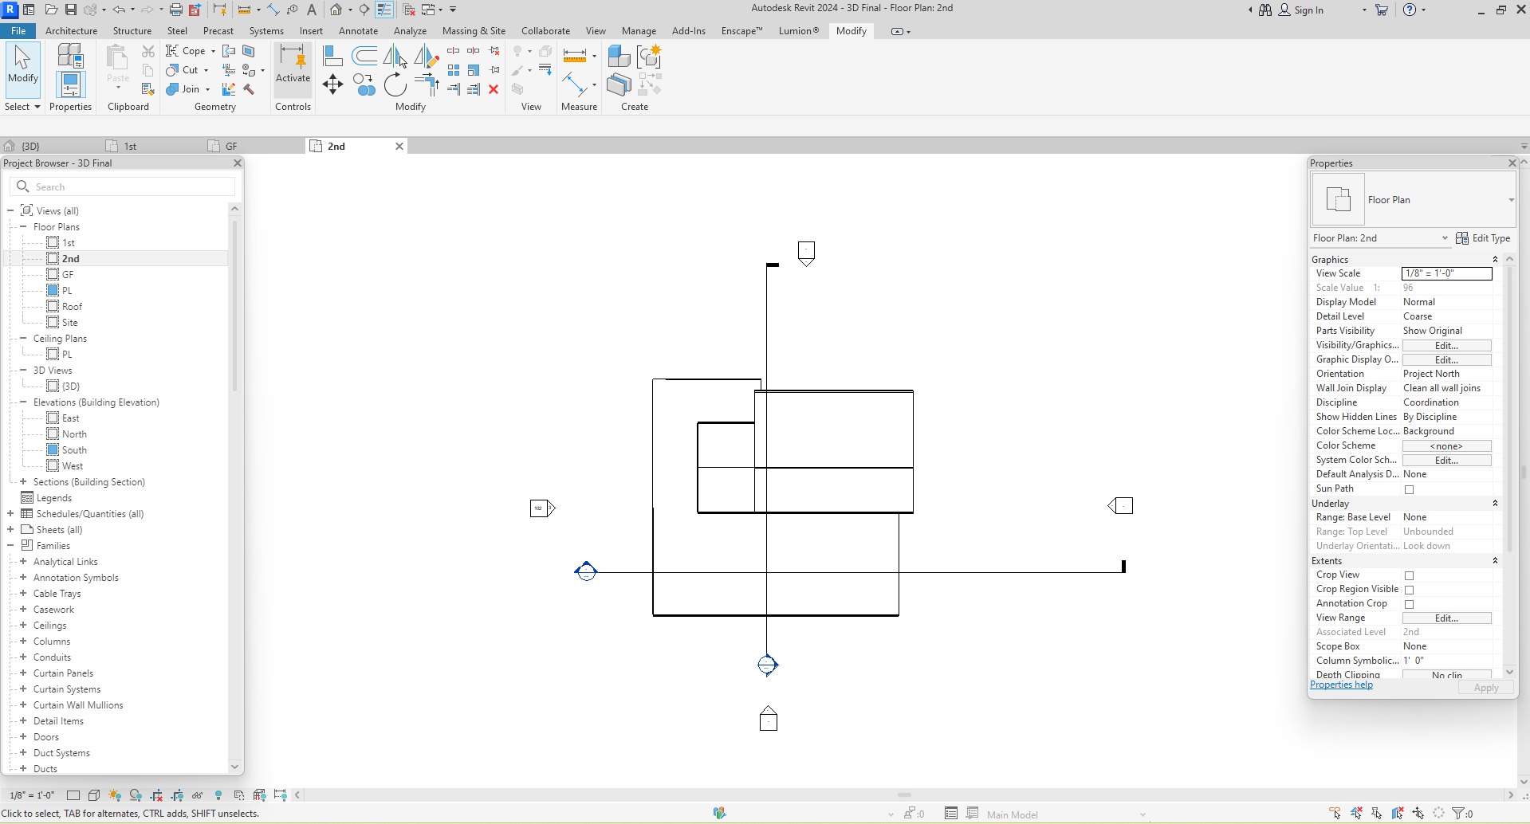1530x824 pixels.
Task: Click the Project Browser search field
Action: [123, 186]
